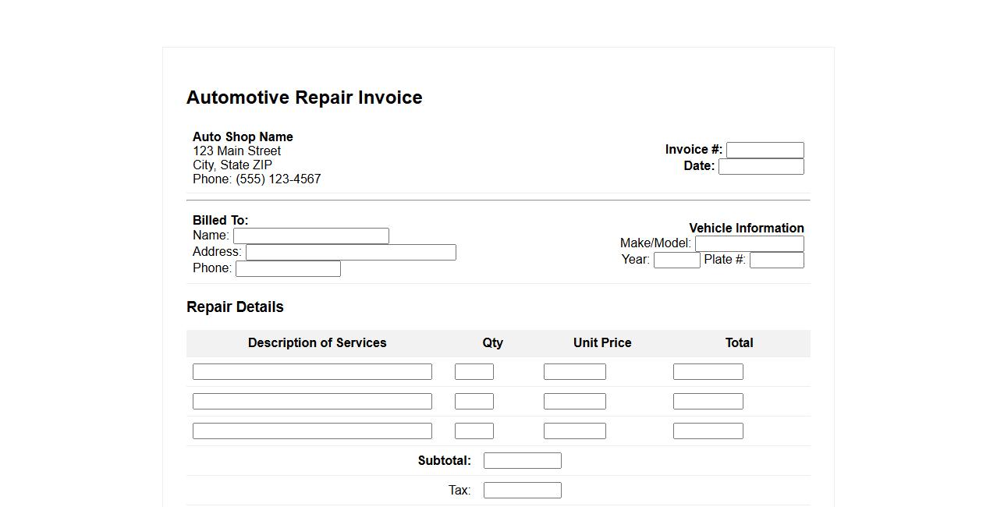Click the third row Total field
This screenshot has width=997, height=507.
pos(708,431)
